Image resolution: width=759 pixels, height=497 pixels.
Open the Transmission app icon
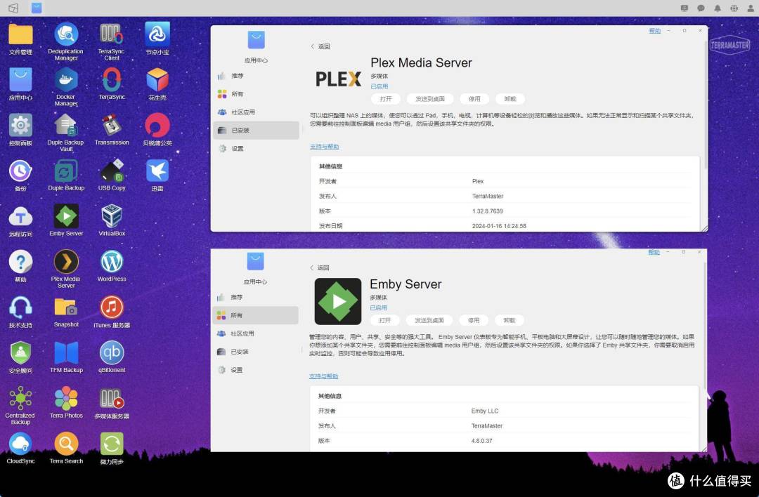pos(111,125)
